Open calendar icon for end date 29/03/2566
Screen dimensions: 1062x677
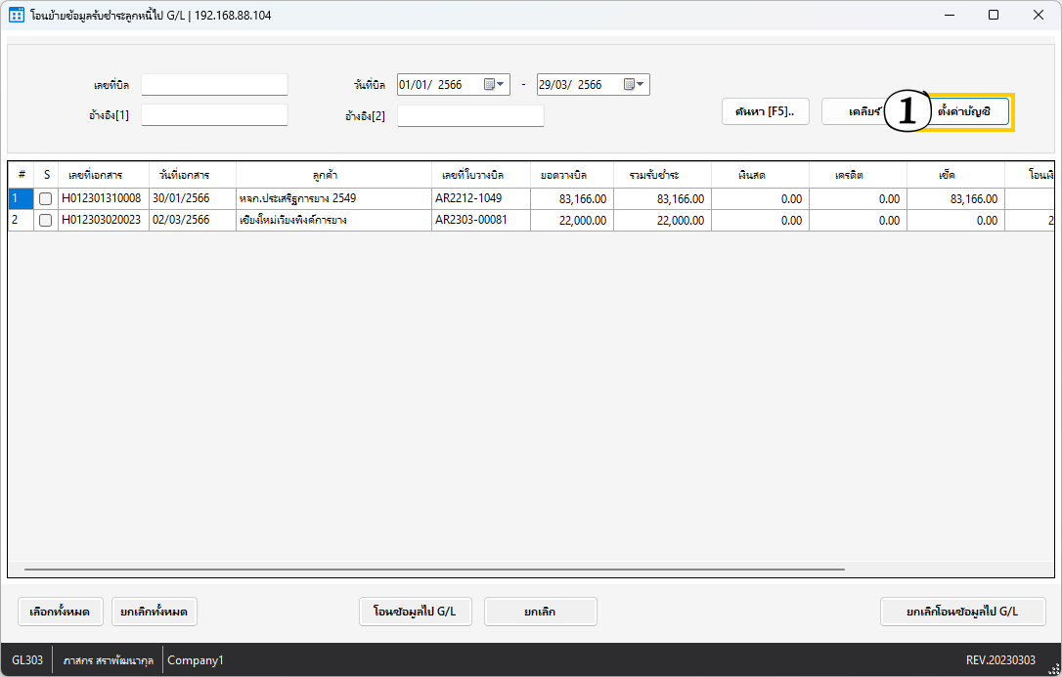pyautogui.click(x=629, y=85)
